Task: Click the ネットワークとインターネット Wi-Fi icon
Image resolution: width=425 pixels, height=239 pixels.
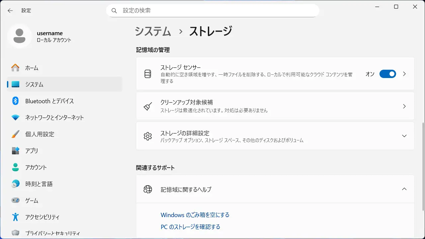Action: pyautogui.click(x=15, y=118)
